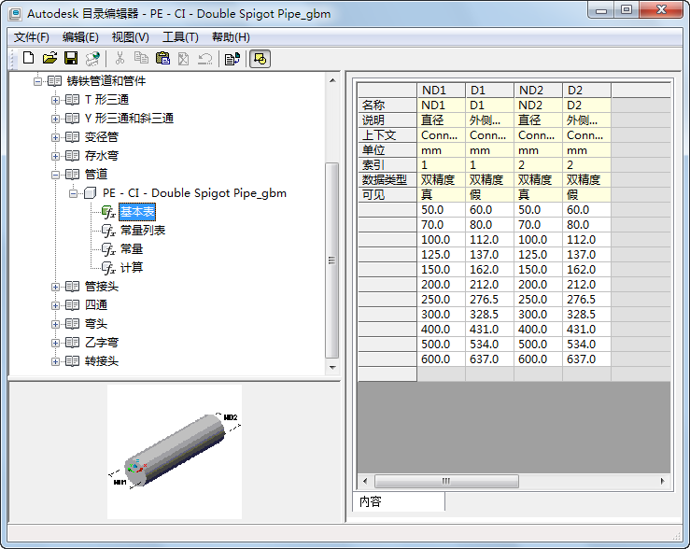Expand the 变径管 node
690x549 pixels.
(55, 137)
